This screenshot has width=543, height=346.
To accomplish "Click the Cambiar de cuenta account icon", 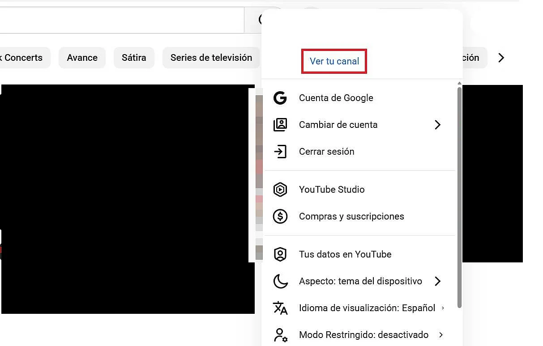I will [x=280, y=125].
